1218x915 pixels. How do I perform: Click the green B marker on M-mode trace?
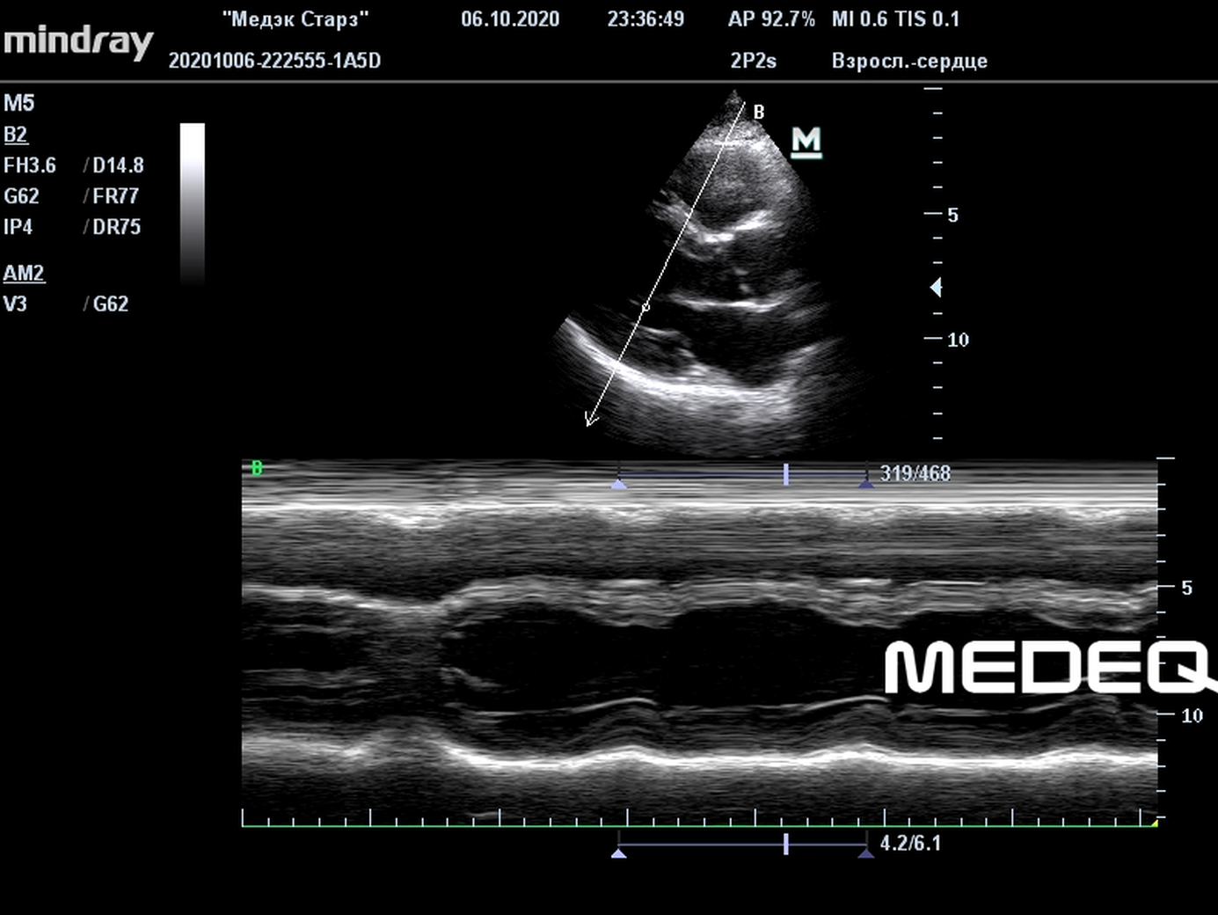[257, 468]
